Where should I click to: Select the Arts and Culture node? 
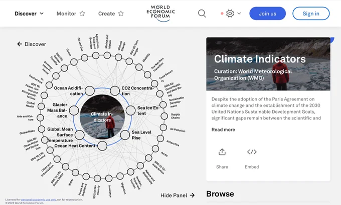coord(40,117)
